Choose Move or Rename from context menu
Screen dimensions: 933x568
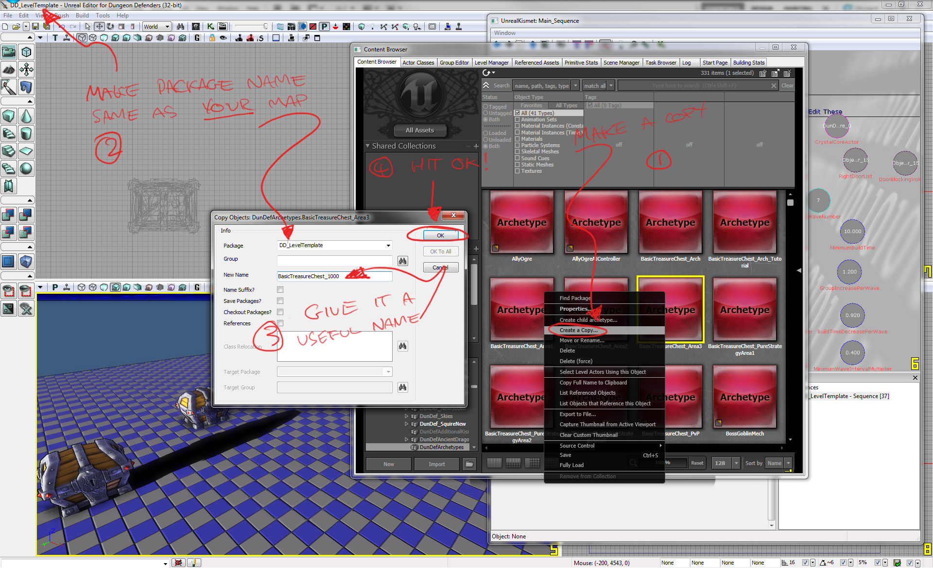604,340
